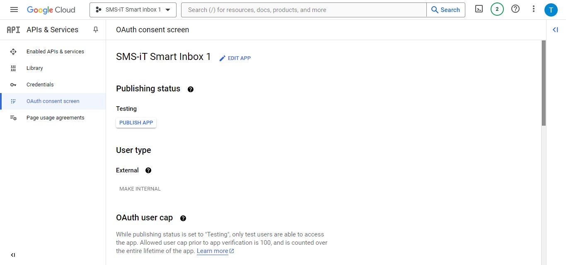Click the SMS-iT Smart Inbox 1 app title
Screen dimensions: 566x265
(163, 57)
